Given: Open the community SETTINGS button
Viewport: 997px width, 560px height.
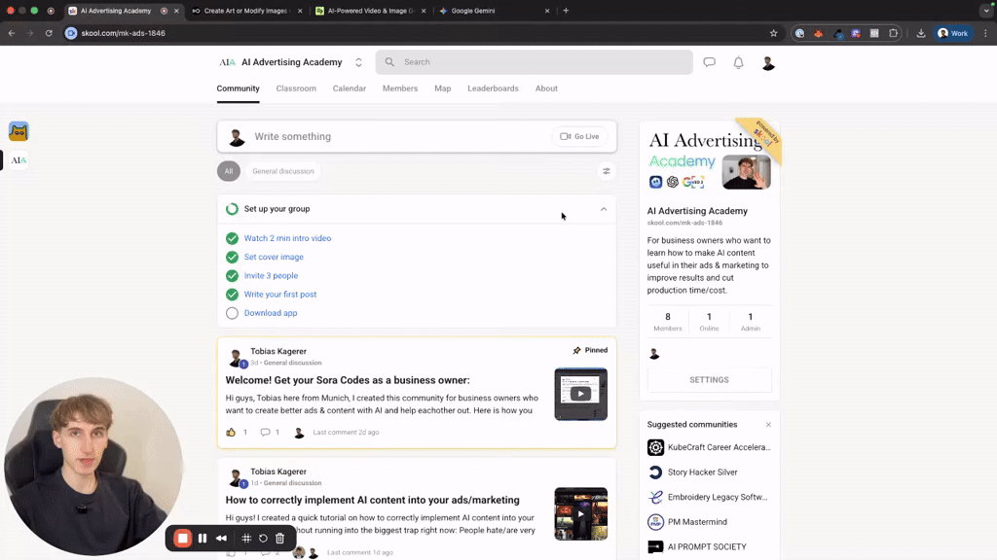Looking at the screenshot, I should tap(709, 379).
